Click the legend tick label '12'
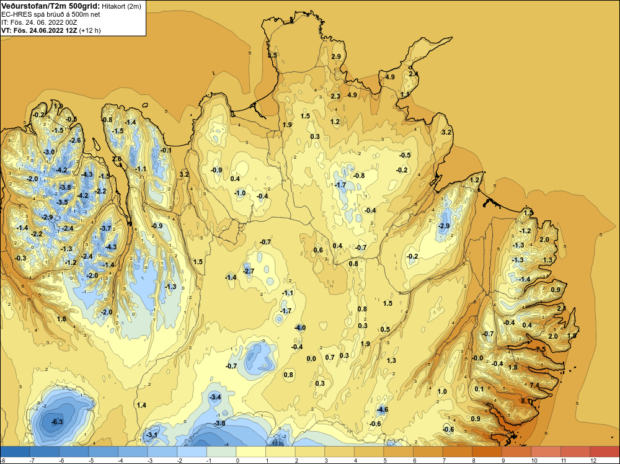Screen dimensions: 620x464 click(593, 460)
